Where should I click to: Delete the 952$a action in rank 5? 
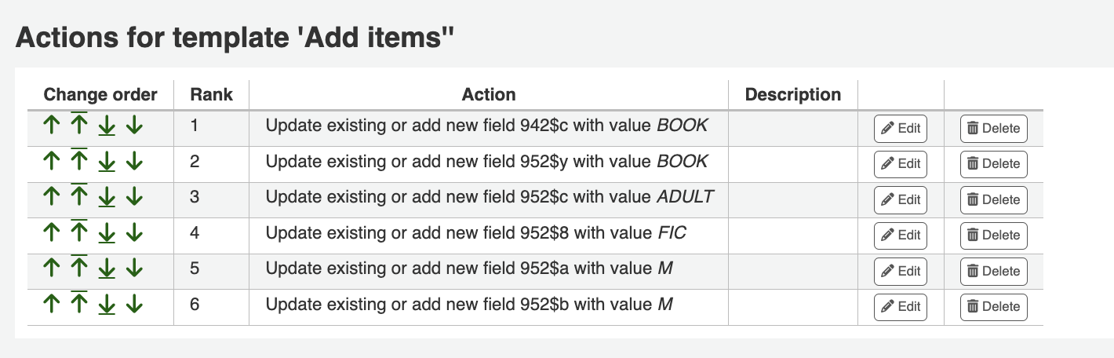(x=993, y=272)
